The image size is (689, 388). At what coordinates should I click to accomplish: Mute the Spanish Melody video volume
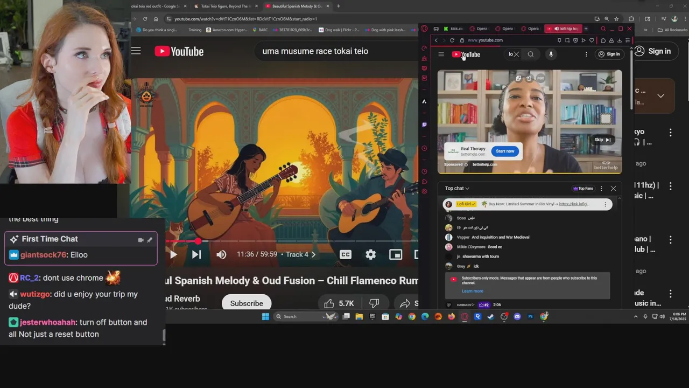pyautogui.click(x=221, y=254)
